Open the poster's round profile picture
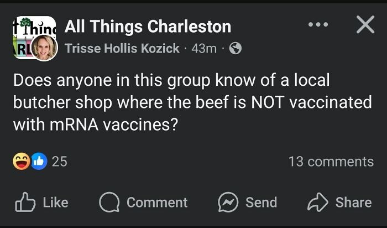The height and width of the screenshot is (228, 387). point(44,48)
